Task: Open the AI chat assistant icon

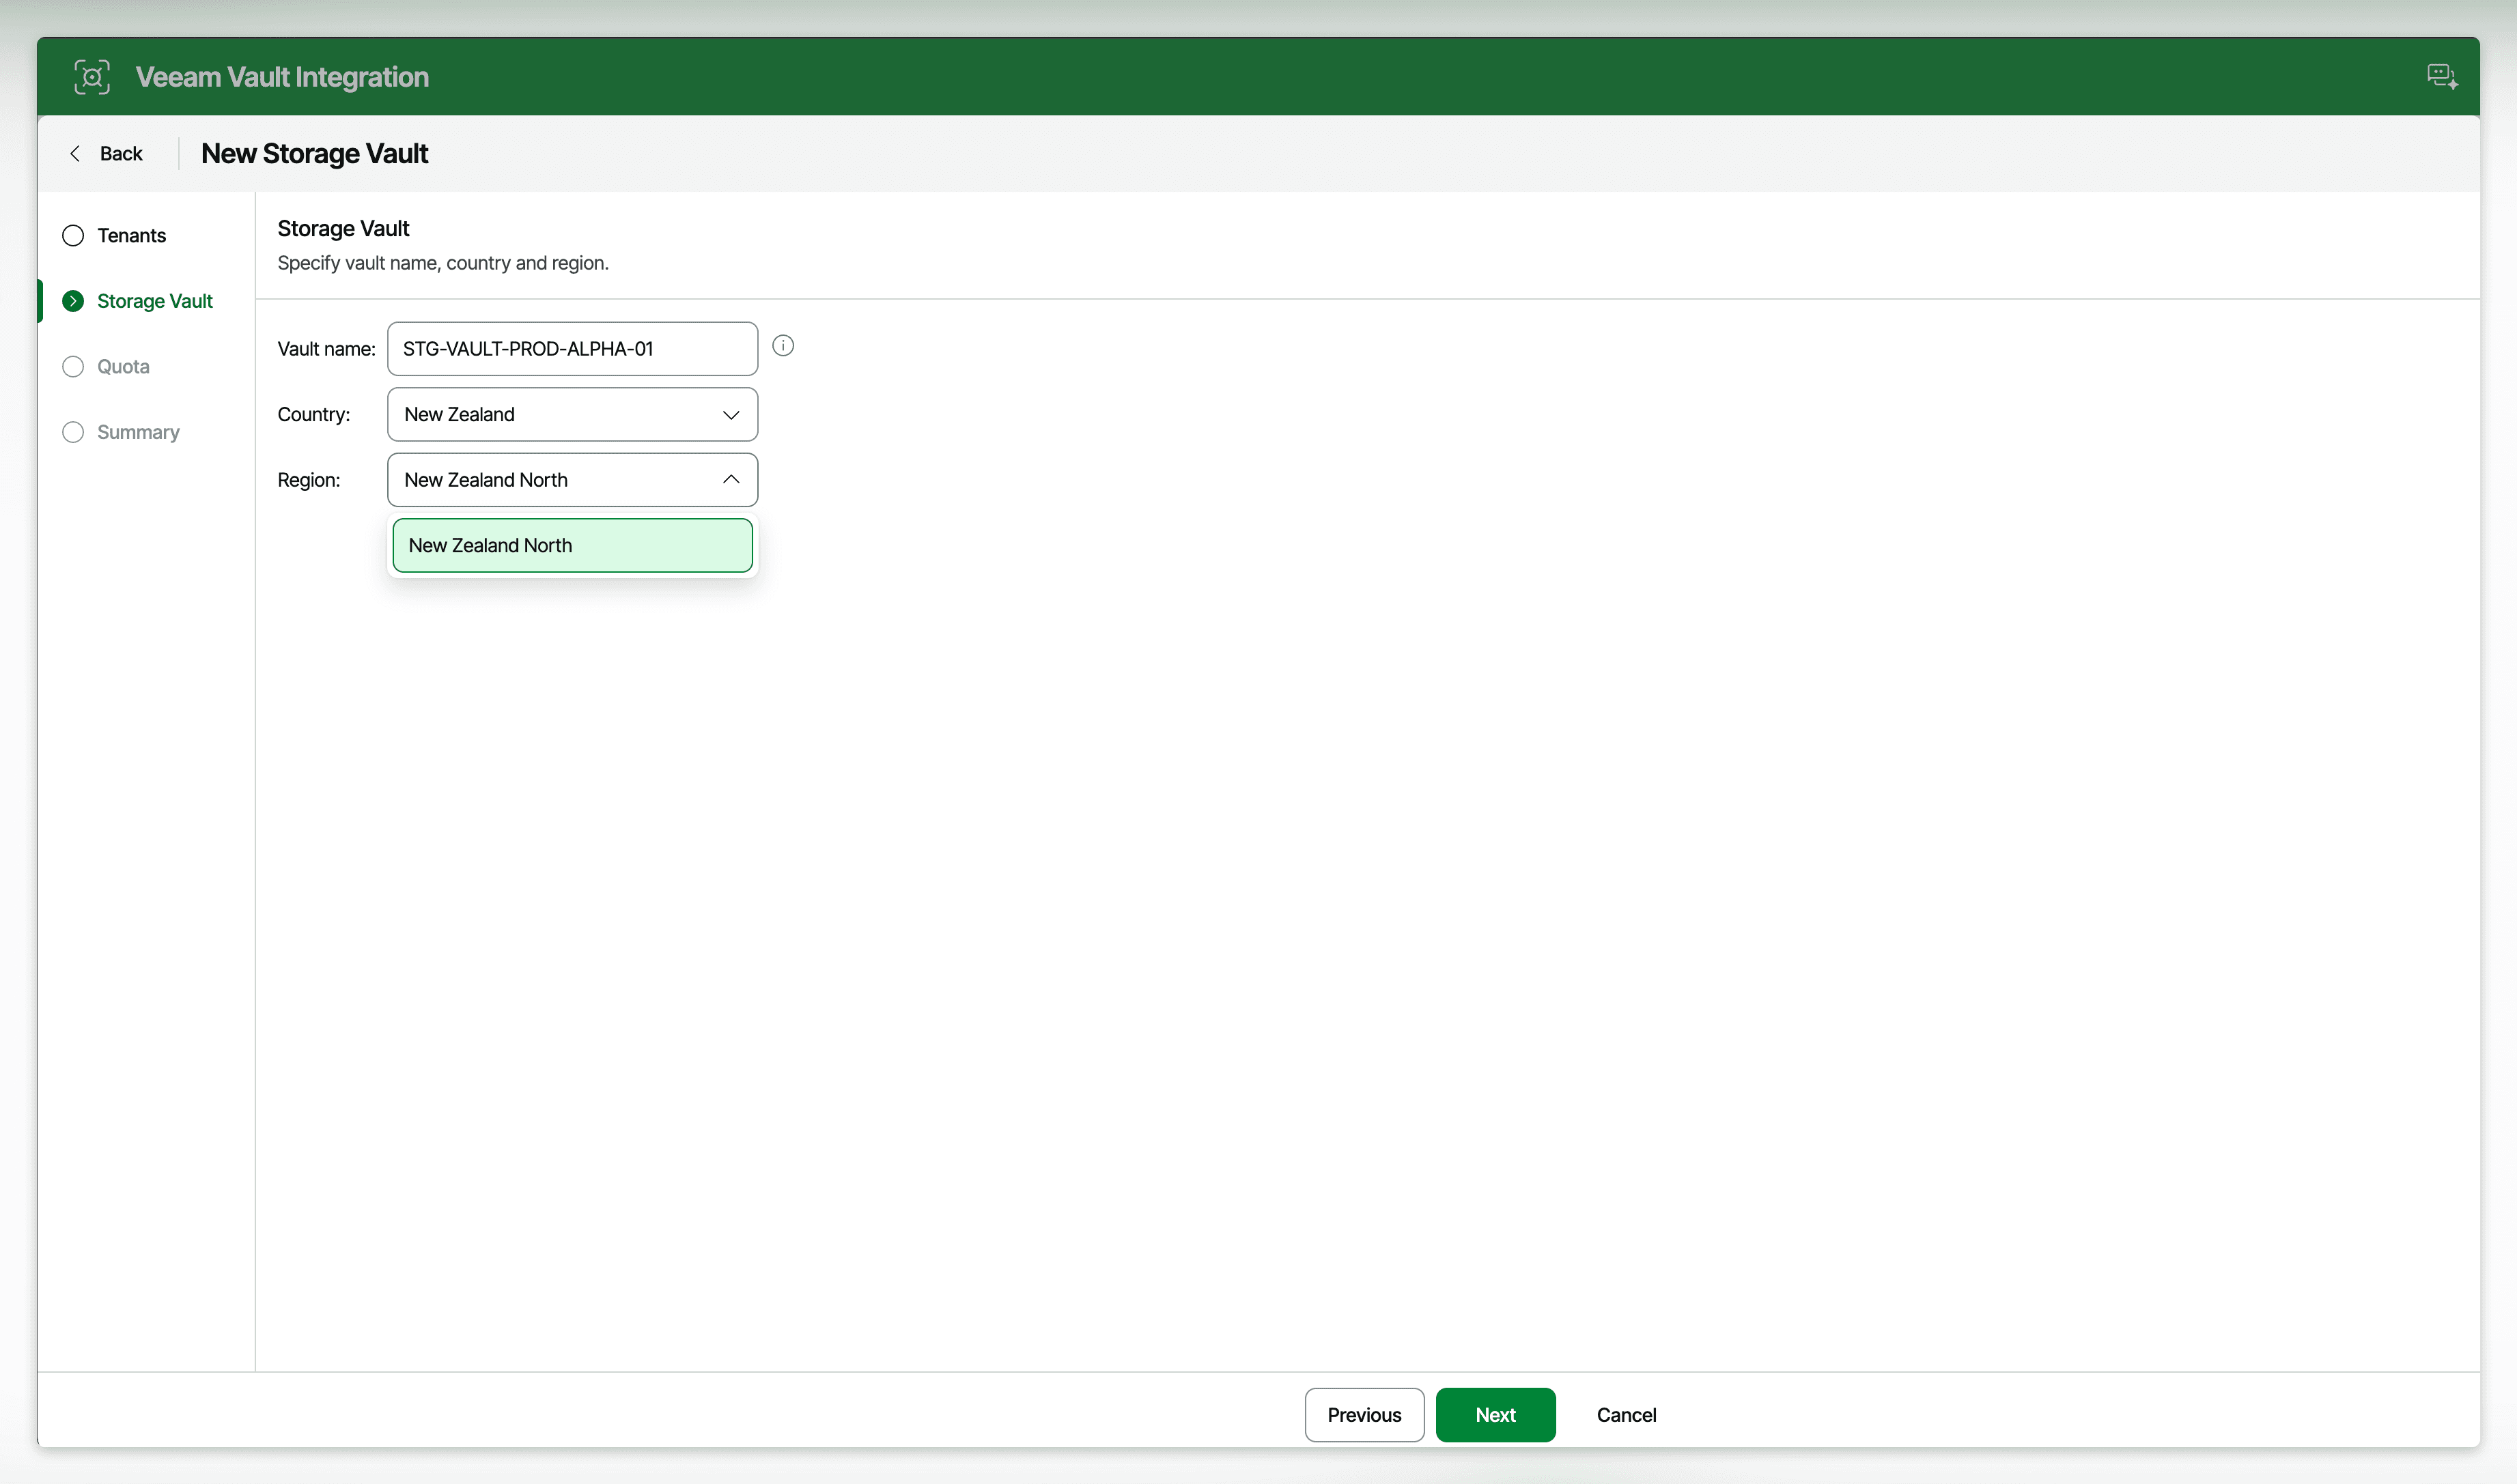Action: pos(2442,77)
